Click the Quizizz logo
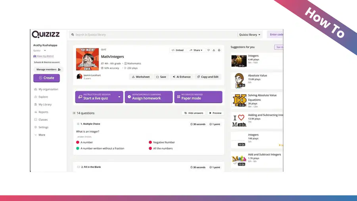357x201 pixels. click(x=46, y=35)
